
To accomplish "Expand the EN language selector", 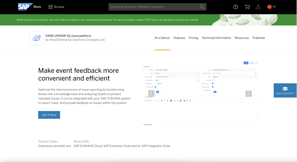I will click(271, 7).
